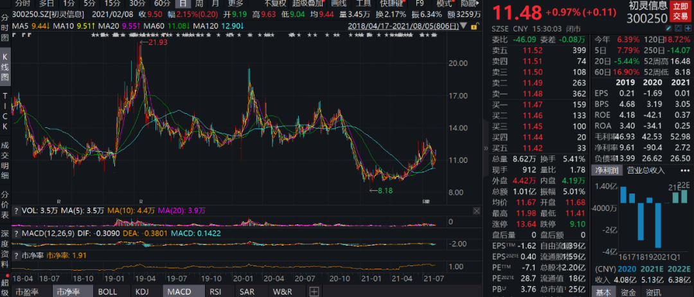Expand the date range dropdown triangle
Image resolution: width=694 pixels, height=297 pixels.
465,26
